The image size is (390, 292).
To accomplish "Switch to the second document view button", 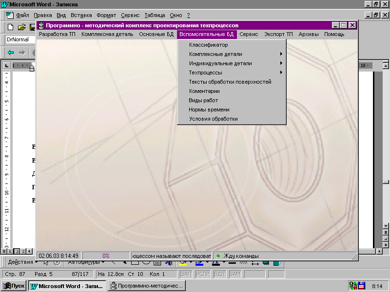I will [10, 251].
